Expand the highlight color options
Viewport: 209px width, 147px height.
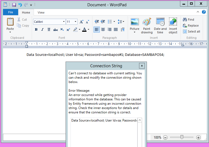(x=80, y=30)
